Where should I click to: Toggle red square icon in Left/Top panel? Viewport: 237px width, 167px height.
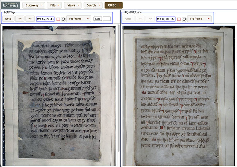[58, 19]
